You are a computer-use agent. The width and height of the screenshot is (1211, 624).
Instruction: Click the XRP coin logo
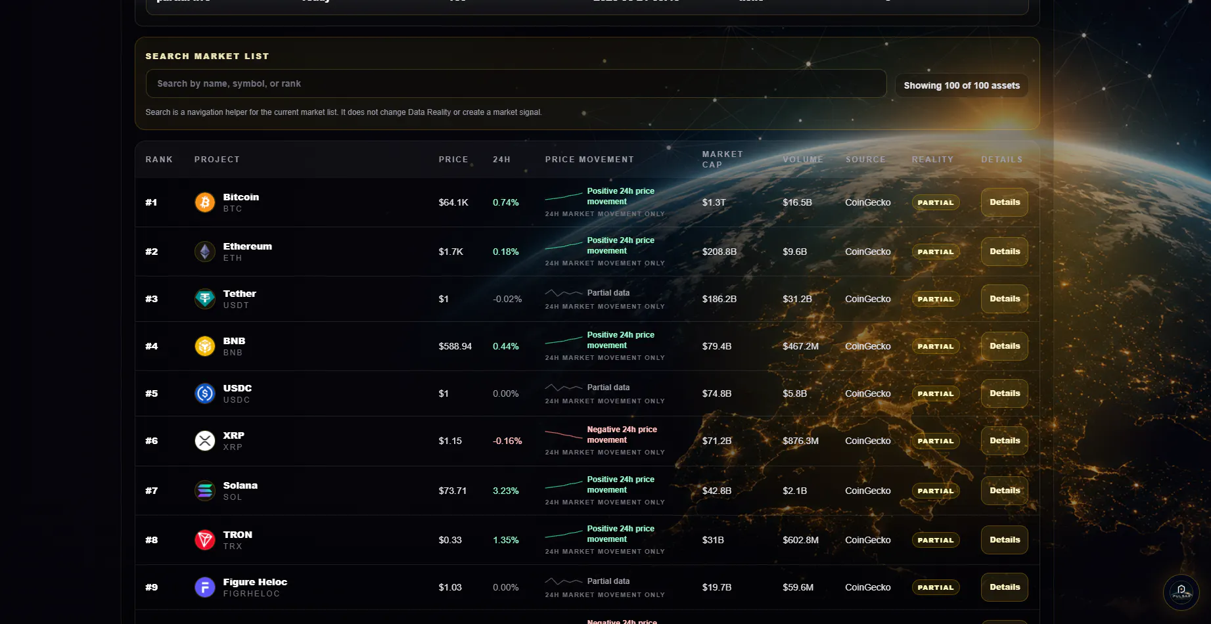[205, 441]
